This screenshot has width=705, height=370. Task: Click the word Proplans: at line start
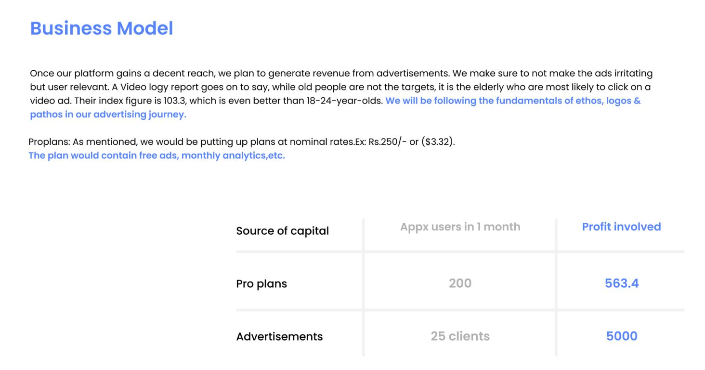pos(49,142)
